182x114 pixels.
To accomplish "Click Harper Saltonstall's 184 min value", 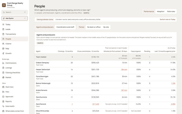I will [x=124, y=70].
